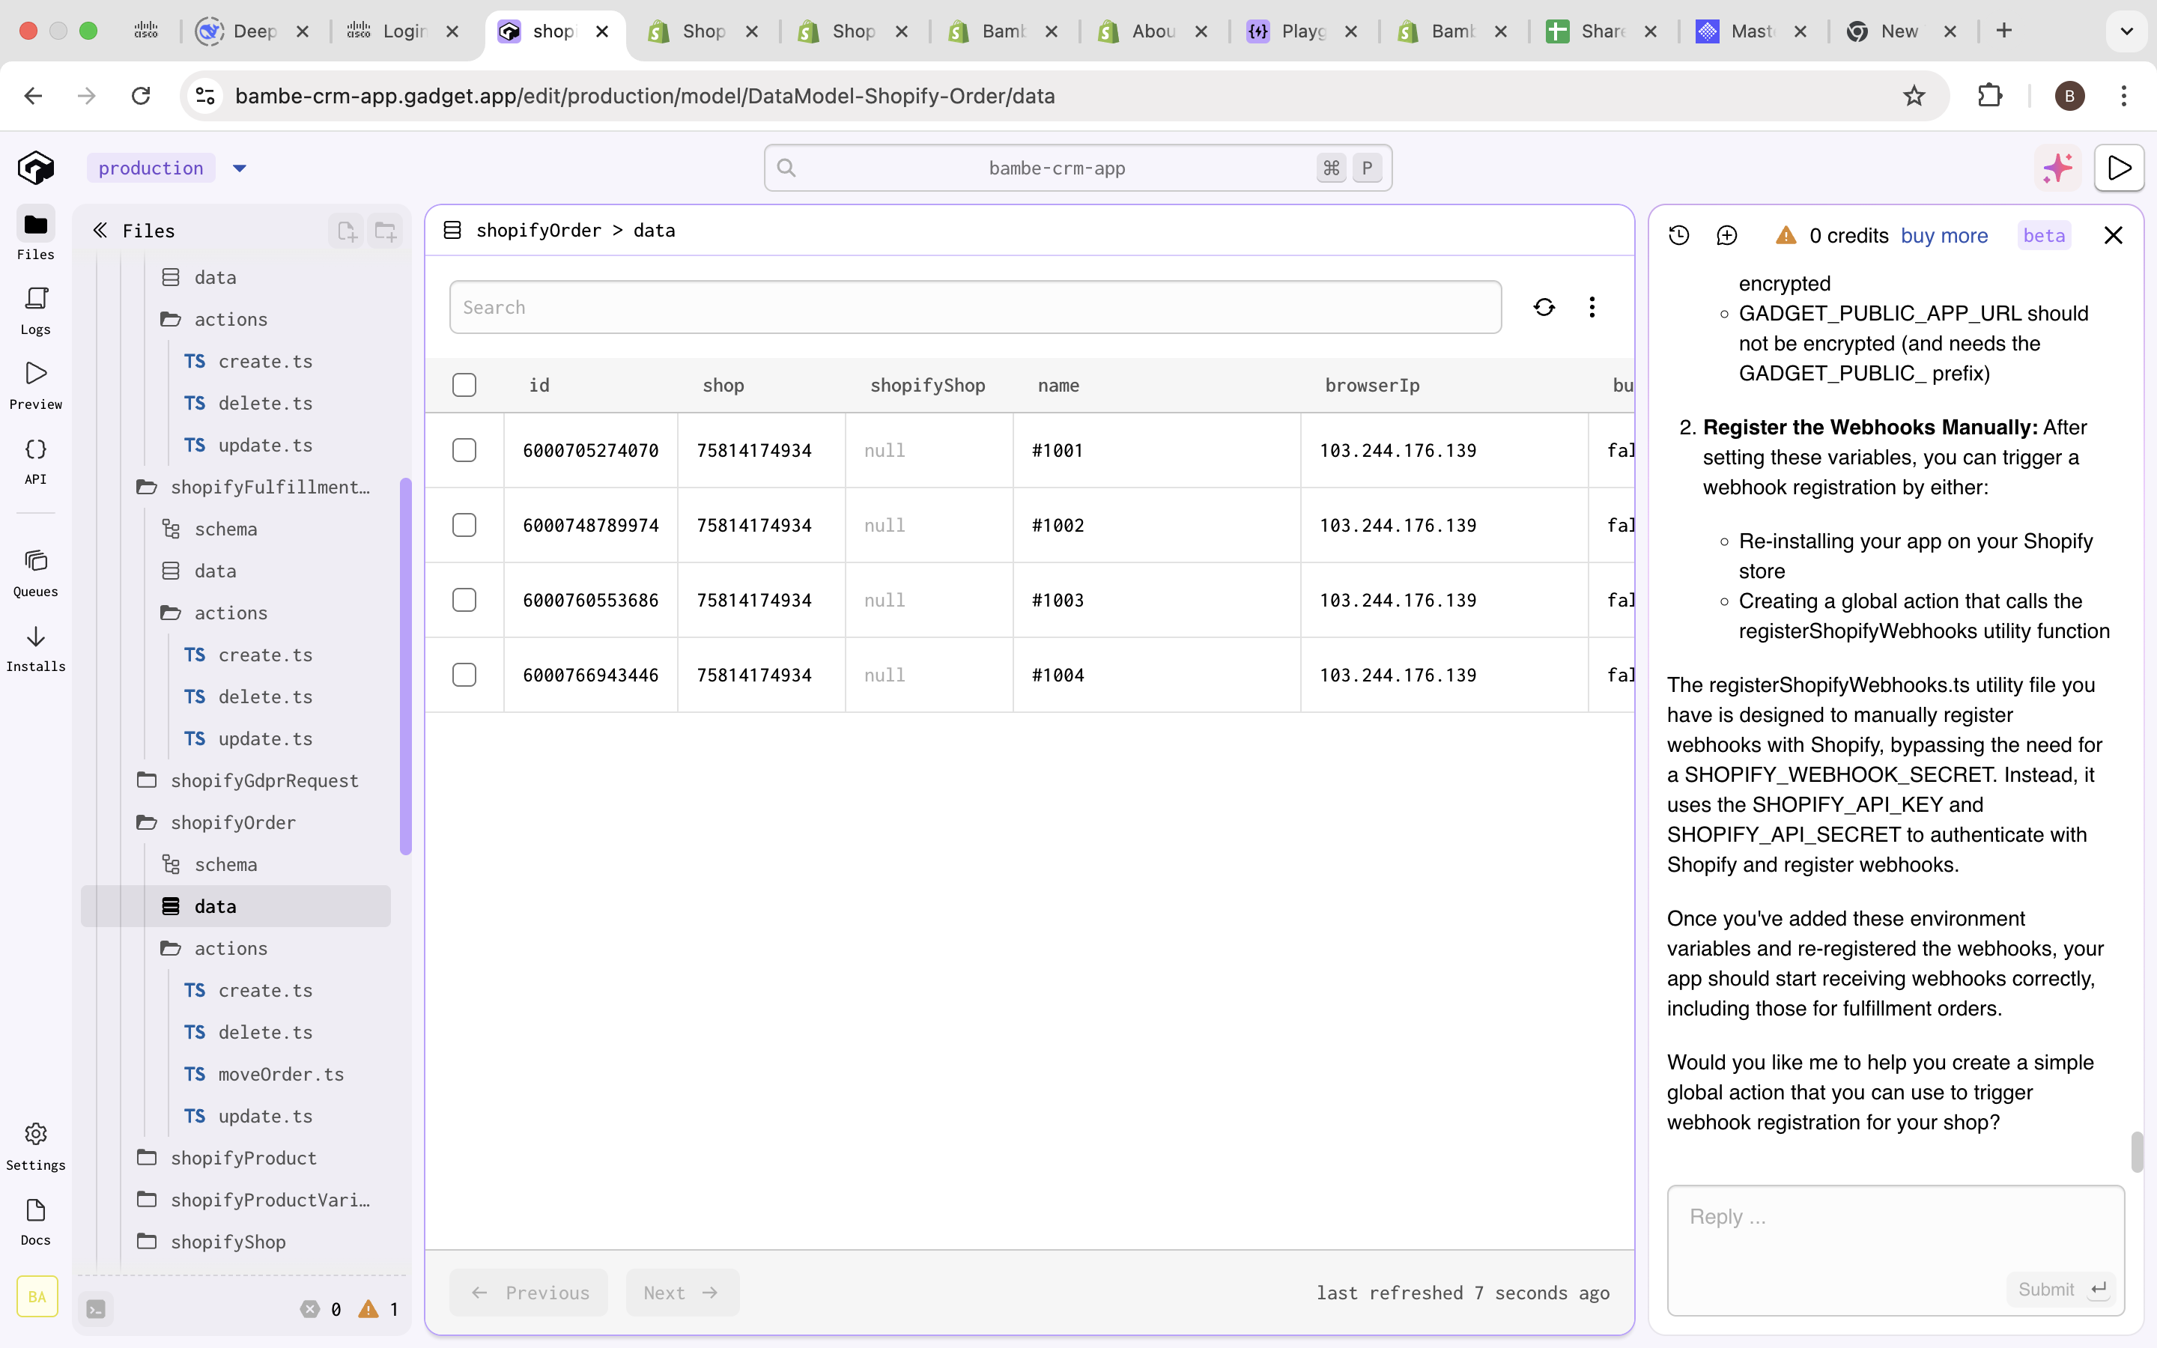Click the refresh data icon

click(1544, 308)
